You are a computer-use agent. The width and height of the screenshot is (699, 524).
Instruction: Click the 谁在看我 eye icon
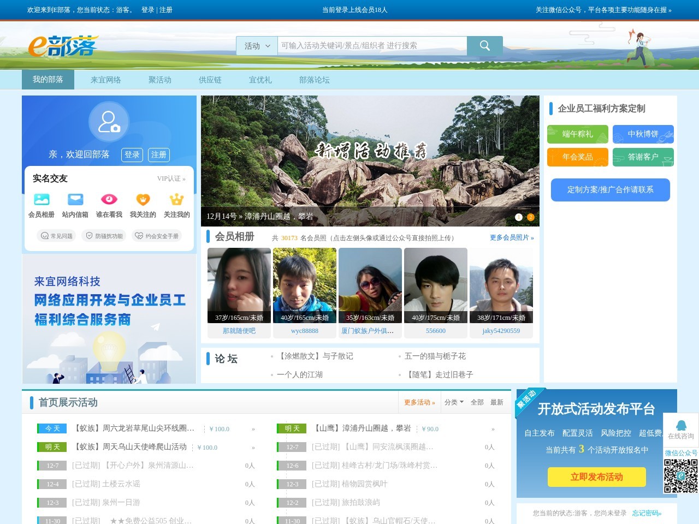tap(109, 200)
